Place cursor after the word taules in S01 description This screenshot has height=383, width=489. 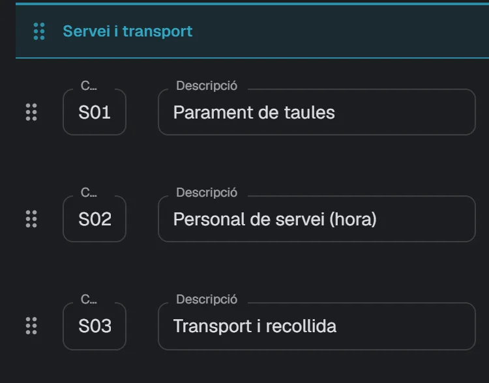tap(336, 113)
